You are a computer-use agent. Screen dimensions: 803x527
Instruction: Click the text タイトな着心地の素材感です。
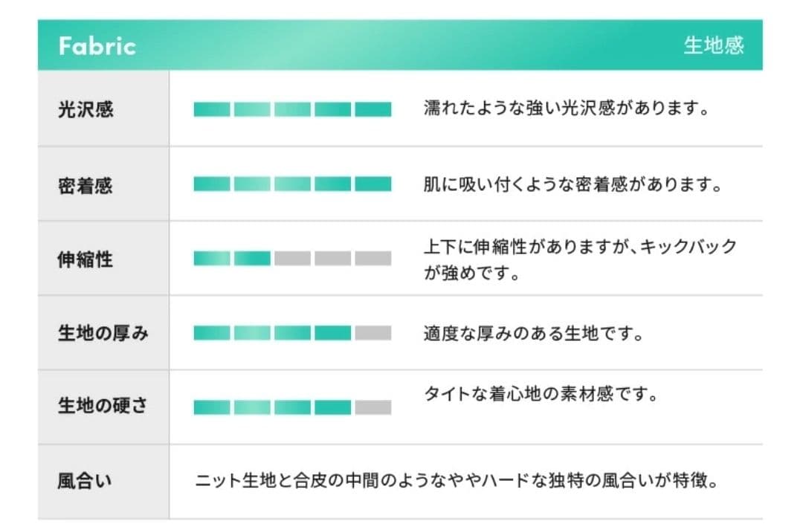[541, 392]
